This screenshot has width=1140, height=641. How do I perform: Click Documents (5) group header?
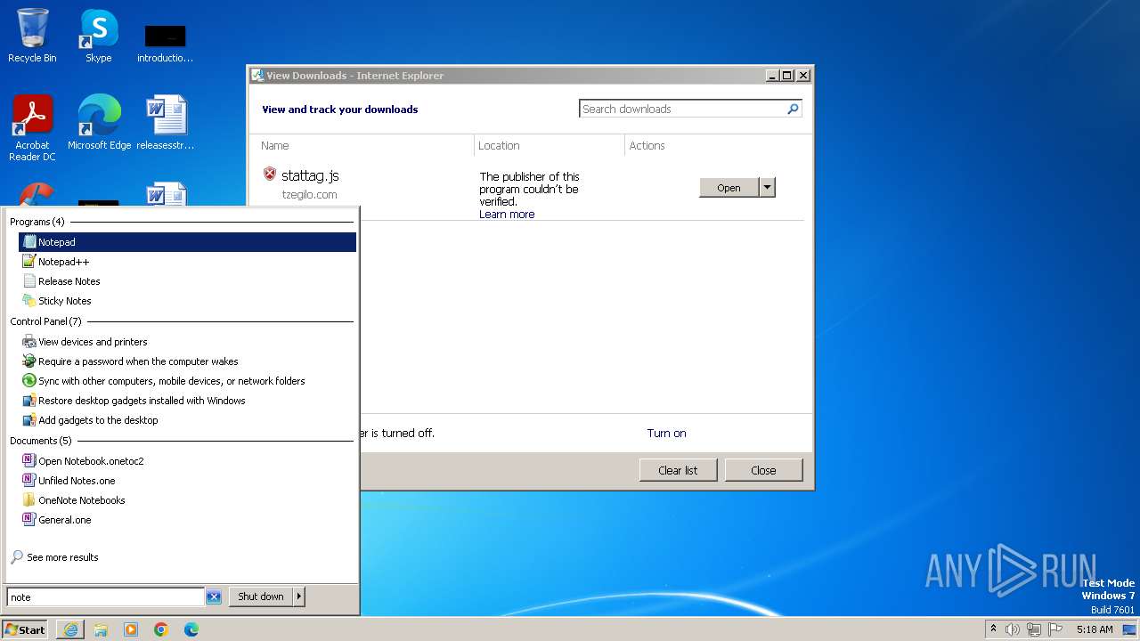(41, 441)
